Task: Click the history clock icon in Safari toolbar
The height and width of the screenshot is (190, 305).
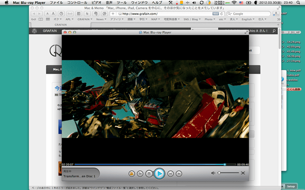Action: (x=61, y=14)
